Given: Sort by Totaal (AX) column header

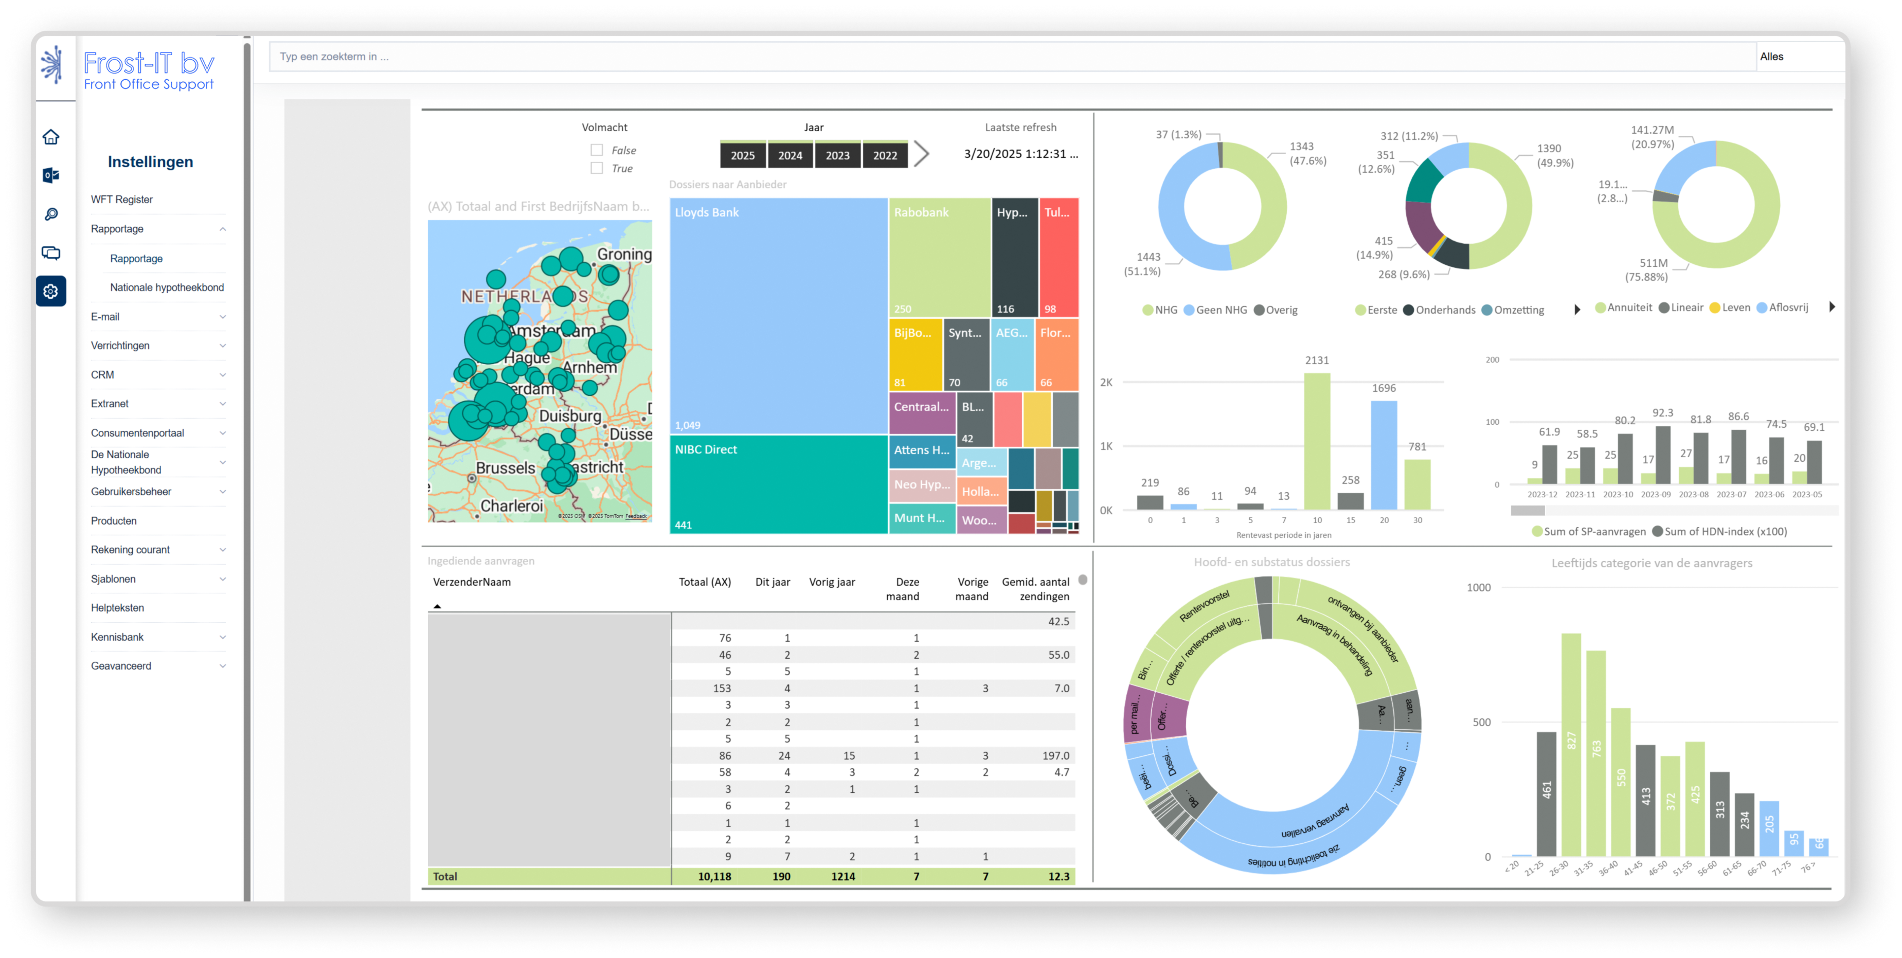Looking at the screenshot, I should point(705,582).
